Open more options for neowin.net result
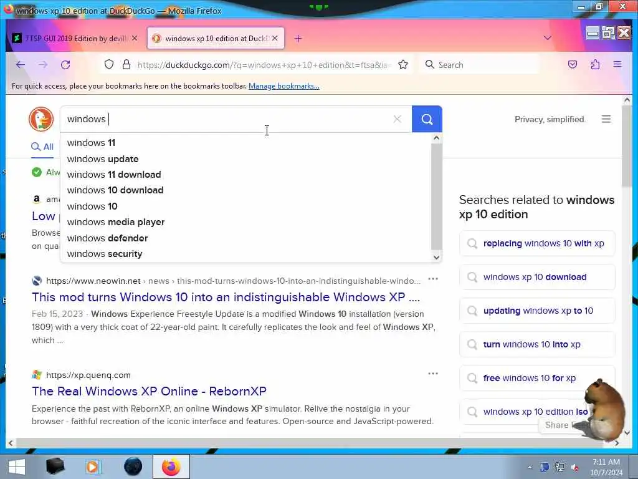Image resolution: width=638 pixels, height=479 pixels. point(433,279)
